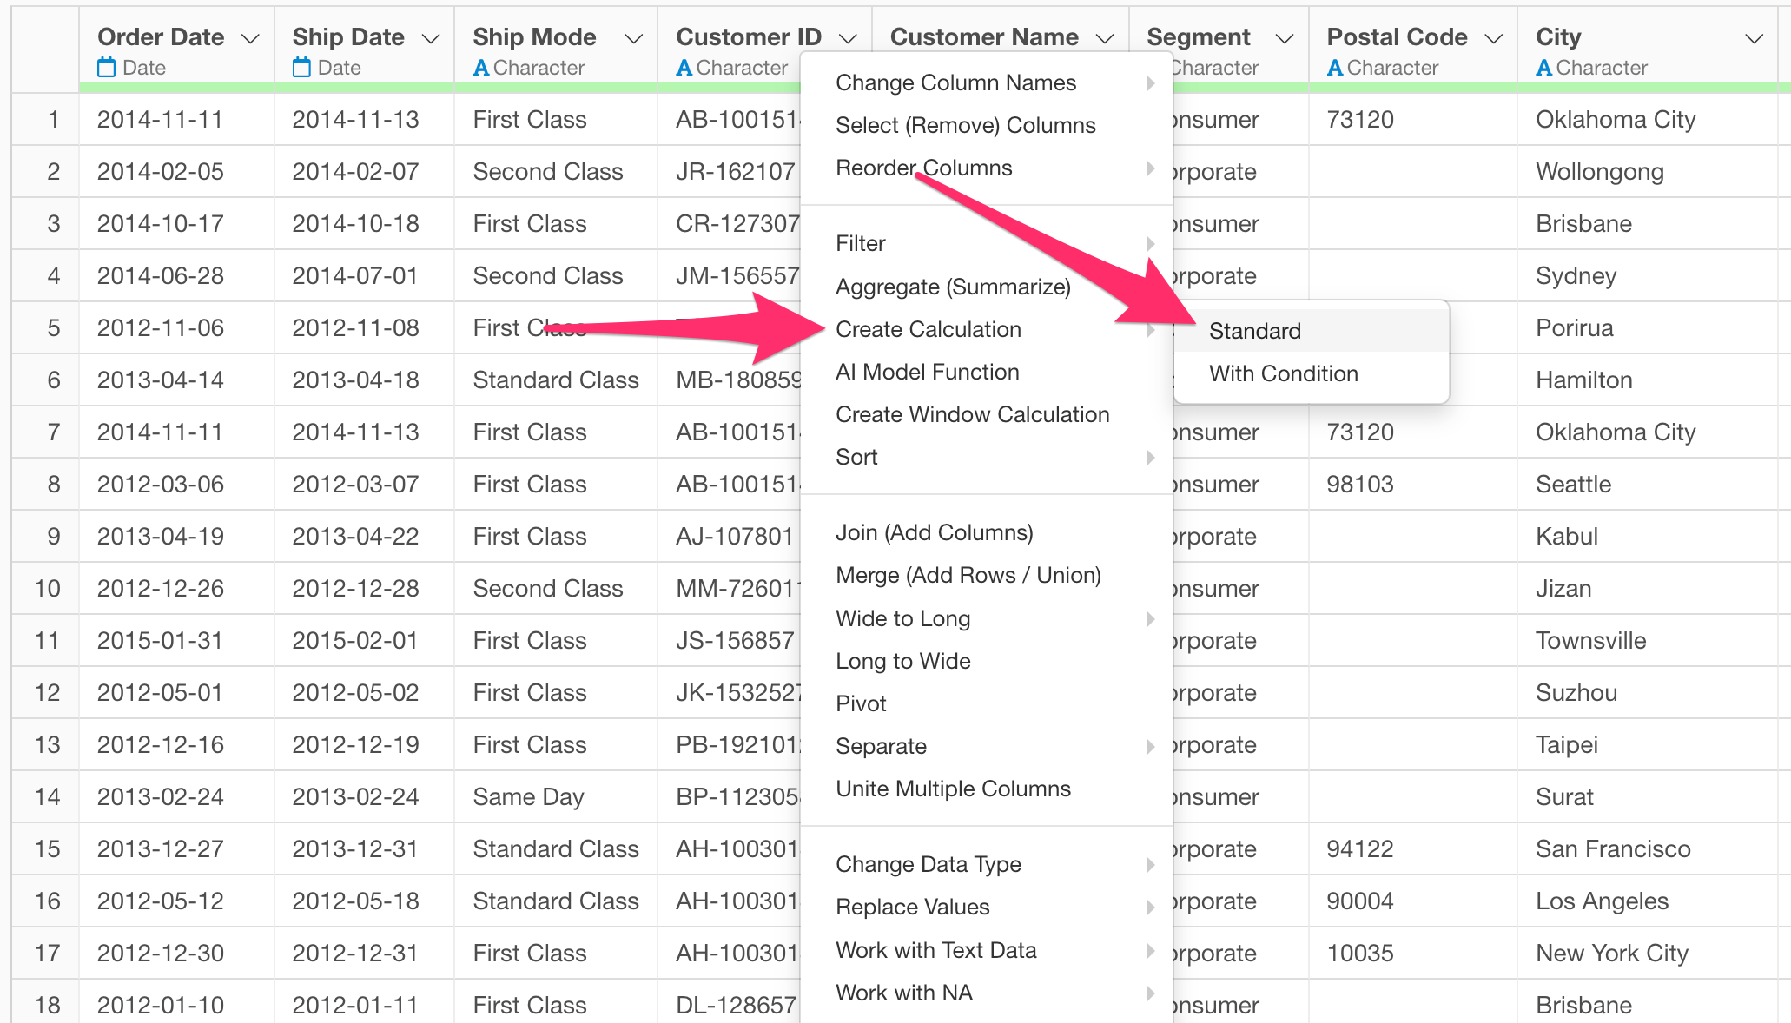Click the Character type icon under City
1791x1023 pixels.
(x=1543, y=68)
